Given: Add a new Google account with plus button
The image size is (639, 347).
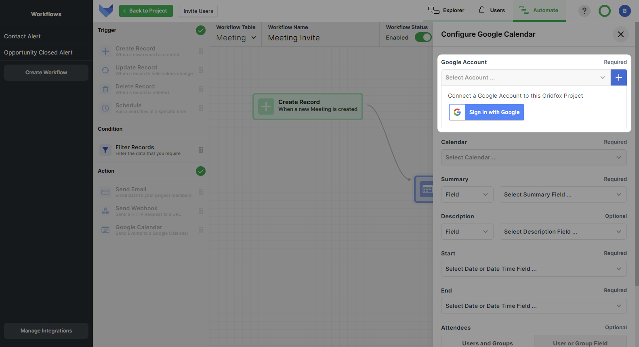Looking at the screenshot, I should (618, 77).
